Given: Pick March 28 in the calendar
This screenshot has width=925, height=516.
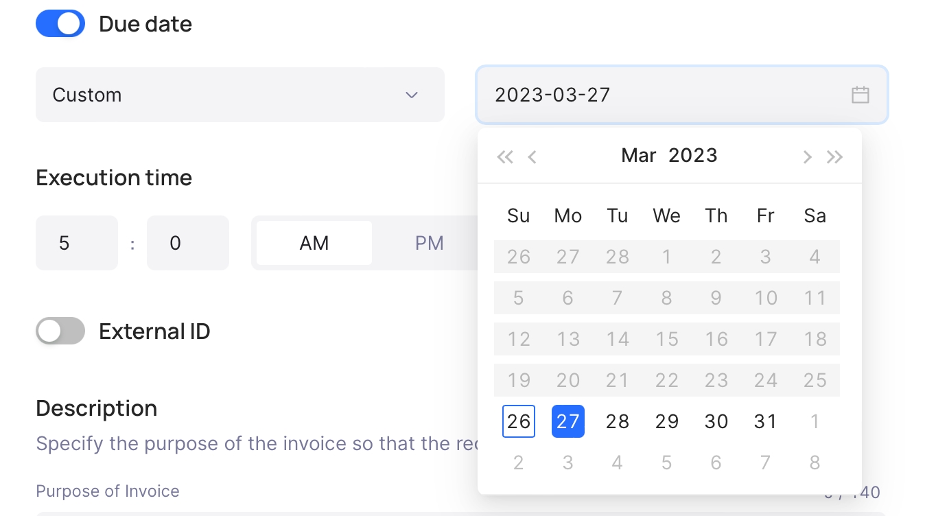Looking at the screenshot, I should click(618, 421).
